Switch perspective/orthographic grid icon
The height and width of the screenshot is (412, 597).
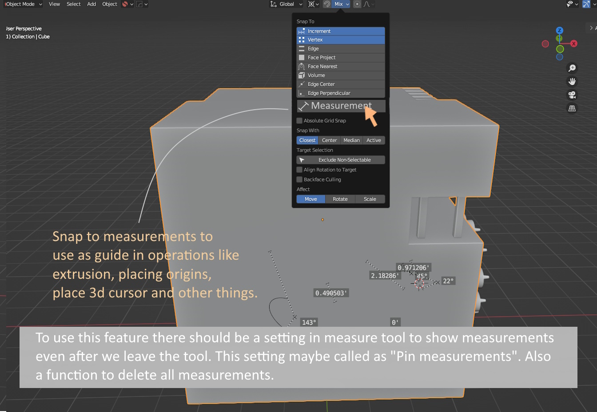[x=572, y=108]
